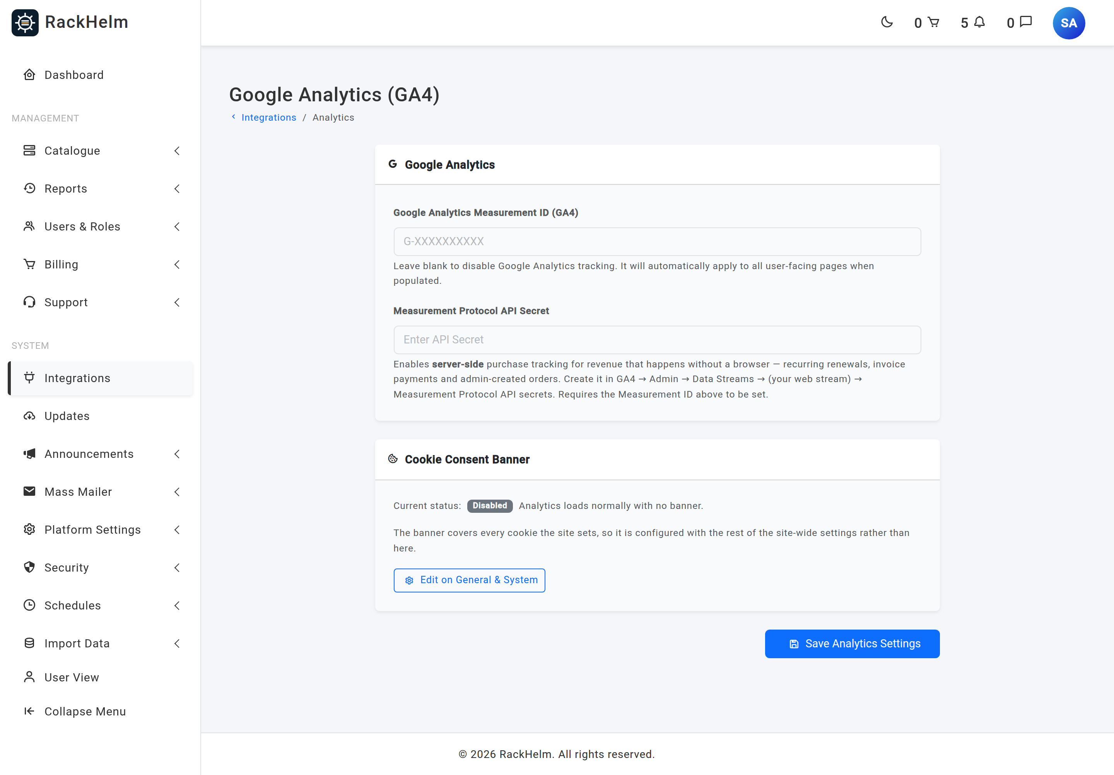Focus the Measurement Protocol API Secret field
This screenshot has height=775, width=1114.
pyautogui.click(x=657, y=340)
